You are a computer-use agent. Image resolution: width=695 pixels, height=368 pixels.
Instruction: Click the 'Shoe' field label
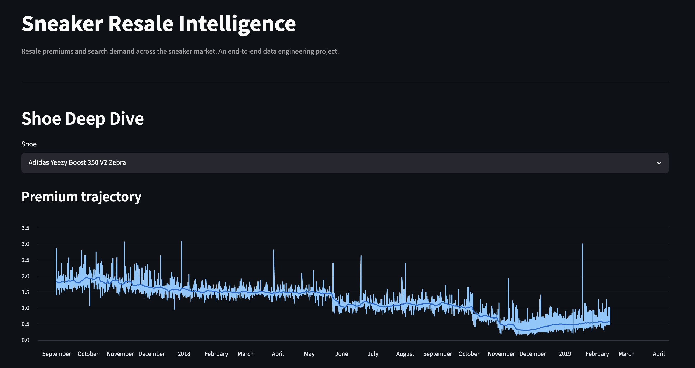[x=29, y=144]
